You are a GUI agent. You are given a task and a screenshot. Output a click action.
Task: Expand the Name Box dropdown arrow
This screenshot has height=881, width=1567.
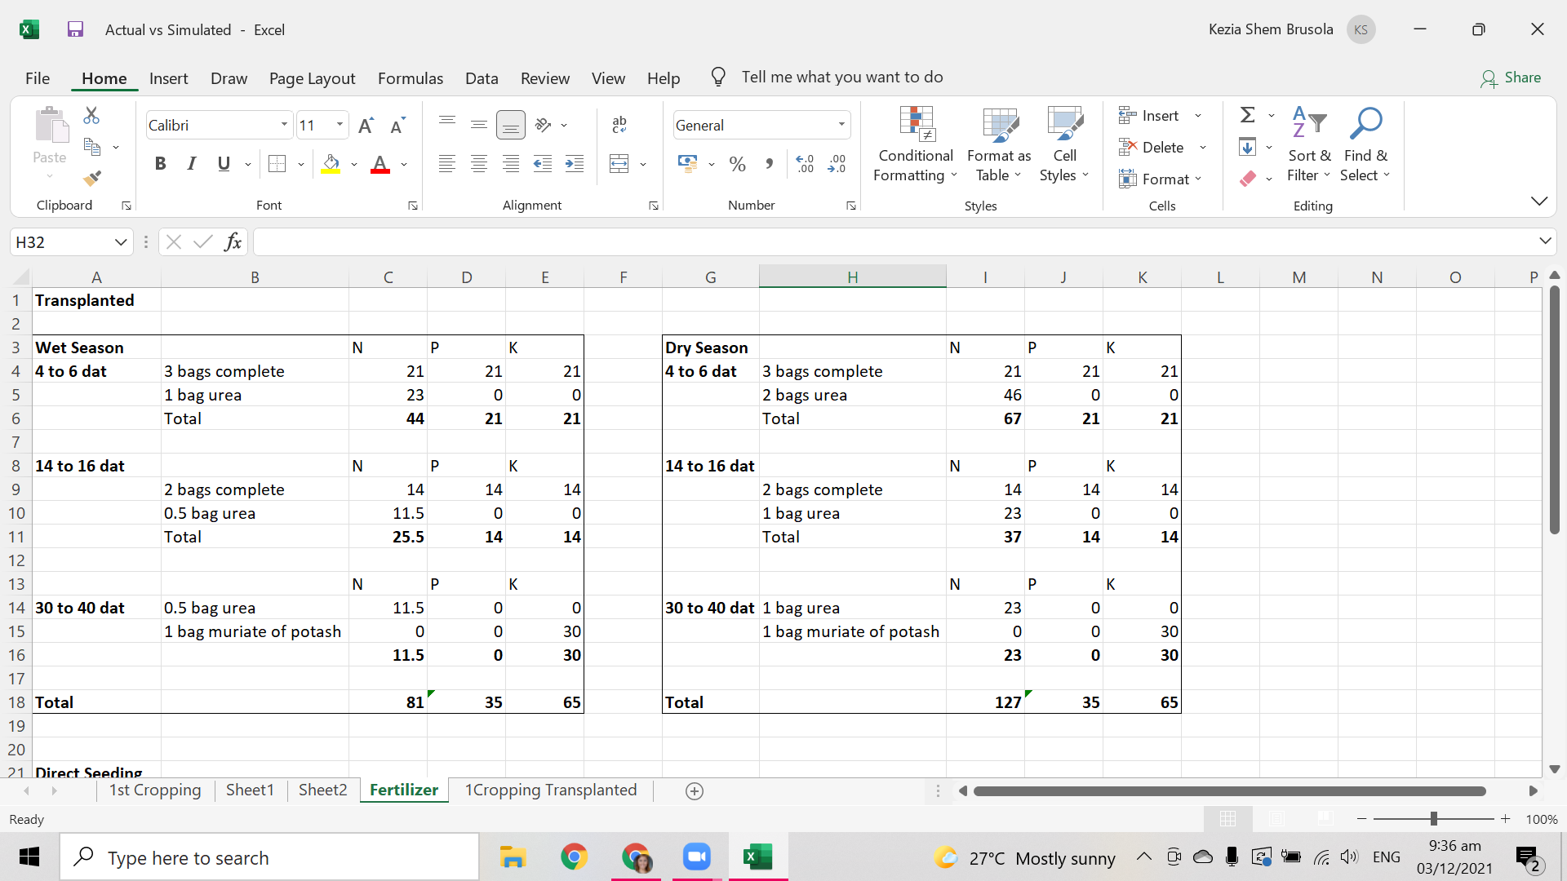(x=121, y=242)
